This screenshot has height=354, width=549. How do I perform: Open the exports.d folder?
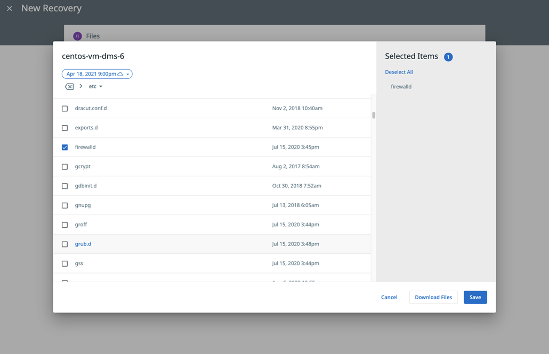coord(86,128)
